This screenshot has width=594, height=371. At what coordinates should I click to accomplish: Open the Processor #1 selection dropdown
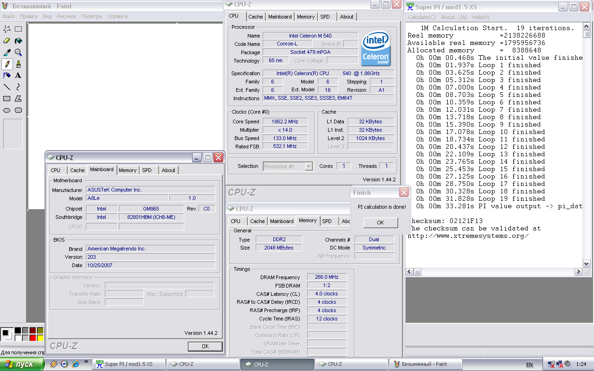pyautogui.click(x=309, y=166)
